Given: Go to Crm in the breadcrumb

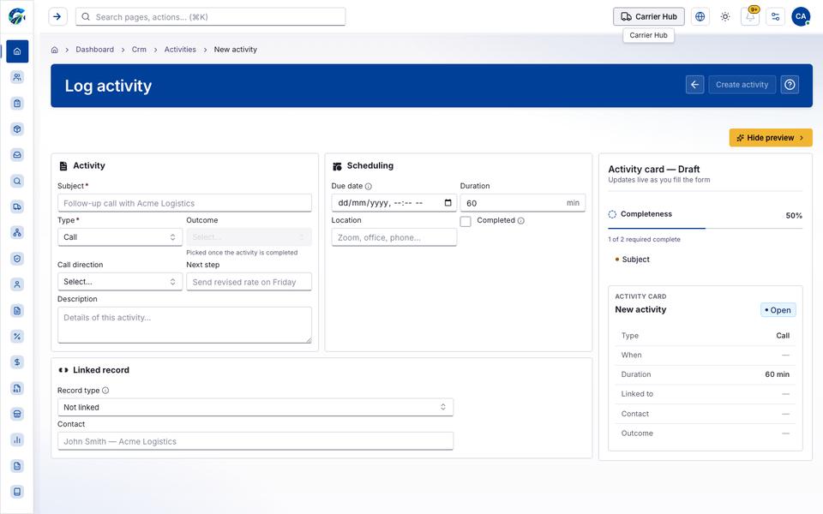Looking at the screenshot, I should 139,50.
